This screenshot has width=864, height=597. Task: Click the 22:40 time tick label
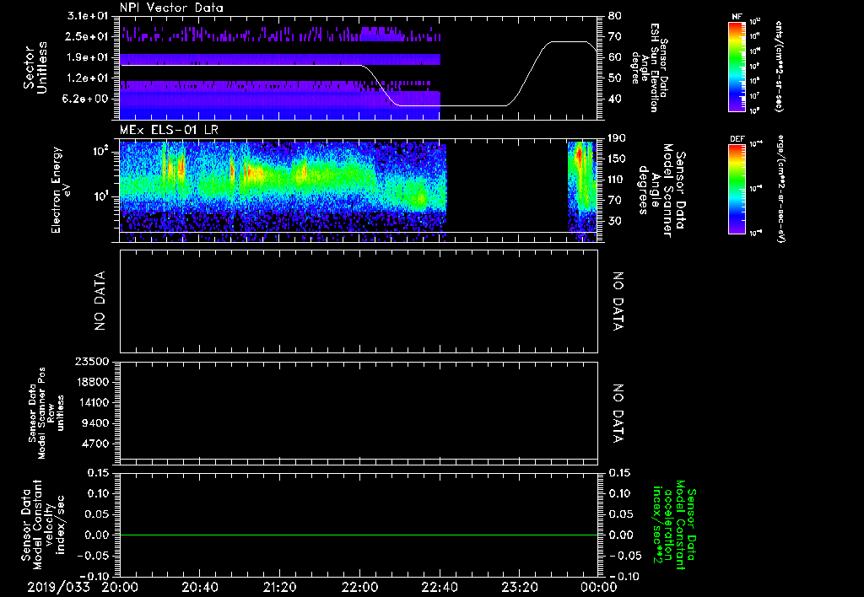click(x=439, y=587)
